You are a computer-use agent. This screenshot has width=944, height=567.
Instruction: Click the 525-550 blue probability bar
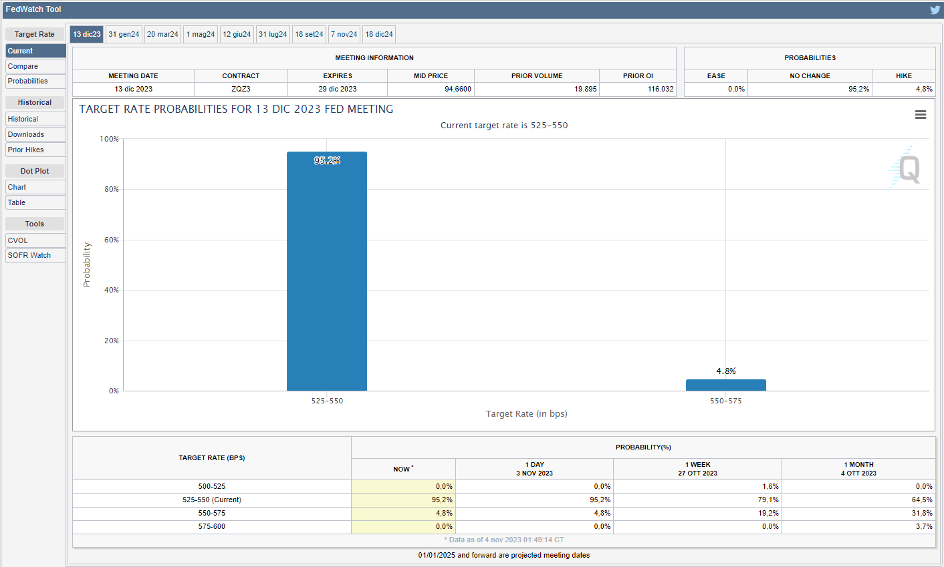327,271
